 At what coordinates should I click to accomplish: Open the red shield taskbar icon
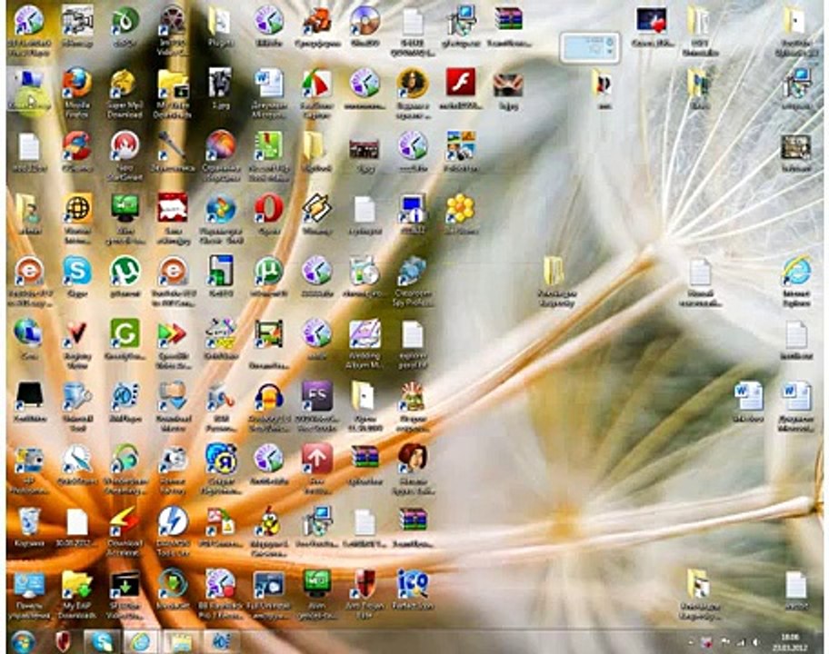coord(63,642)
